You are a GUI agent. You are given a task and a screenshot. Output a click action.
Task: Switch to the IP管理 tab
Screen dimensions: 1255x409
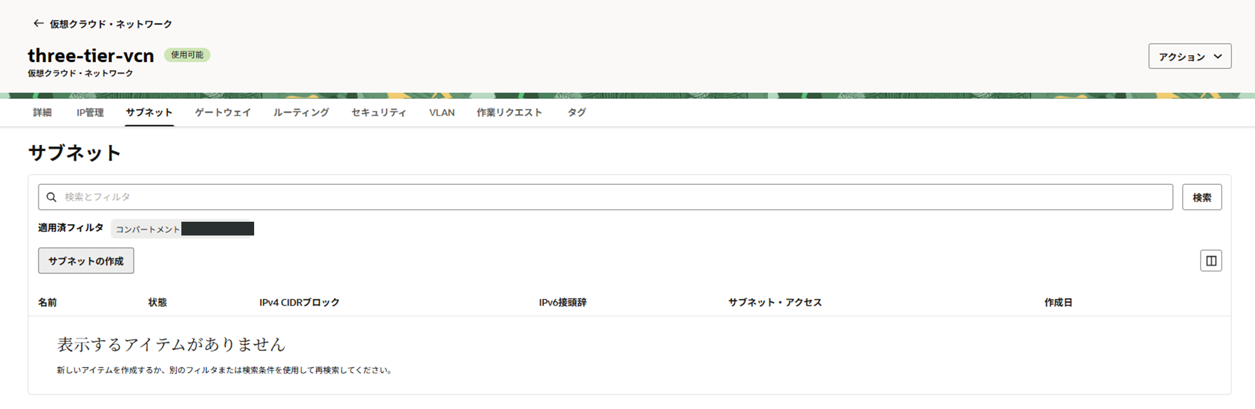(x=90, y=112)
